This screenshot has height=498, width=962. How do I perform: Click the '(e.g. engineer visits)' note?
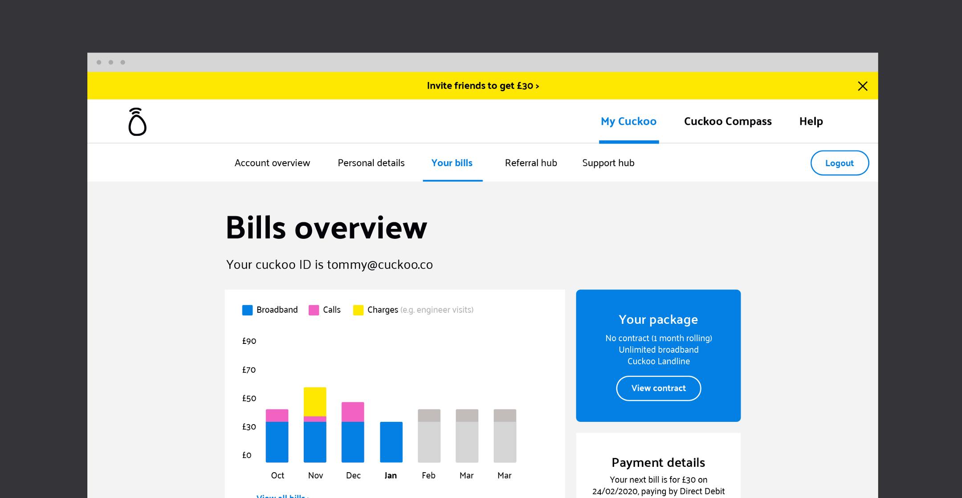(437, 310)
